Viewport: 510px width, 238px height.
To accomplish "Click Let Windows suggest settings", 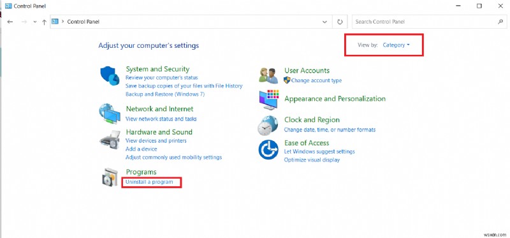I will (x=319, y=151).
